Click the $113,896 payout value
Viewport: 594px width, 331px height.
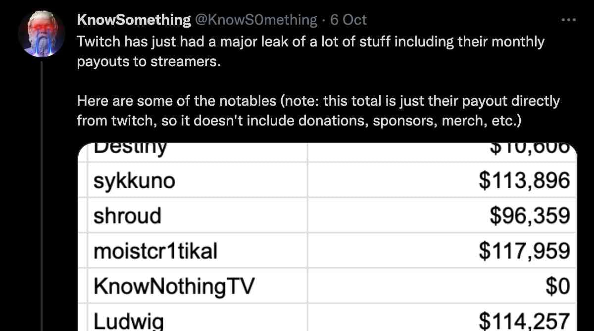coord(524,181)
